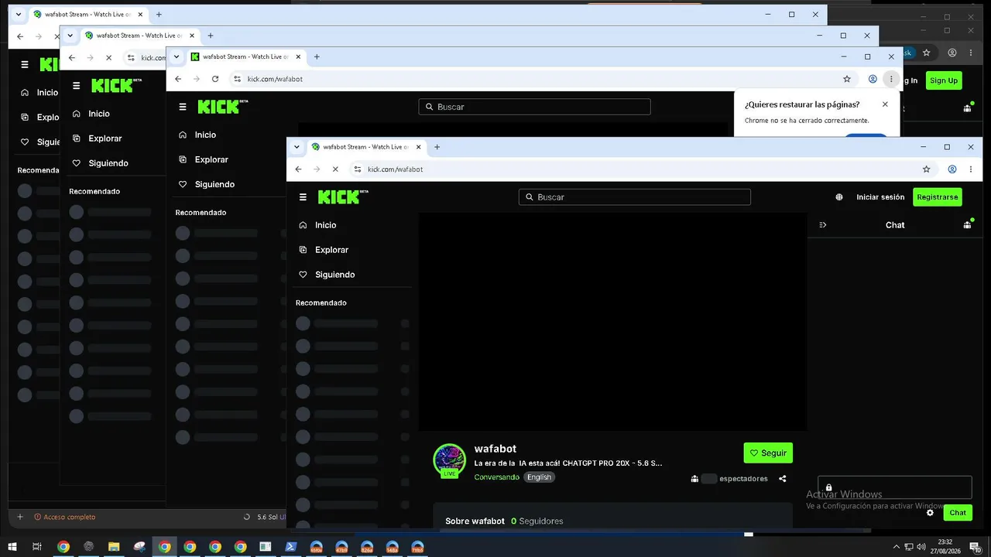Open the hamburger menu in the restore-popup Kick window
The image size is (991, 557).
coord(183,107)
